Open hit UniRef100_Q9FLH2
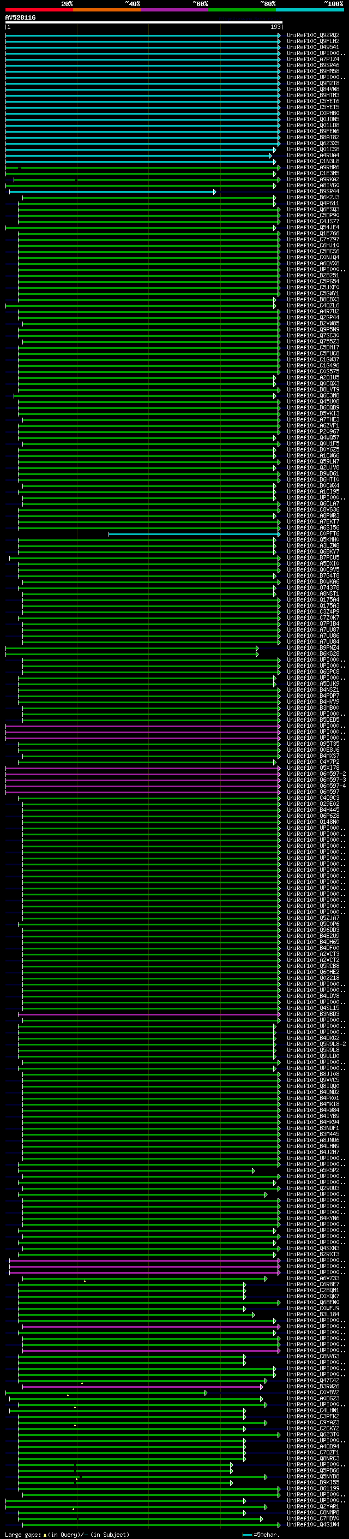Image resolution: width=349 pixels, height=1539 pixels. [x=312, y=41]
